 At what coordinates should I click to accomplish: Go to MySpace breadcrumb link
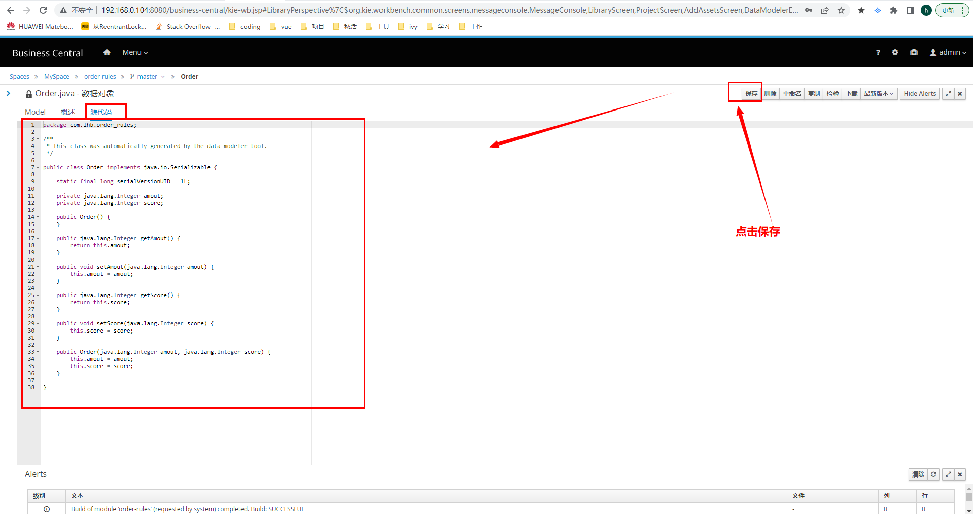click(x=57, y=77)
